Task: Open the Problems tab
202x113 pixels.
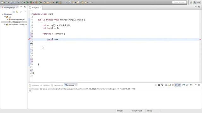Action: [34, 85]
